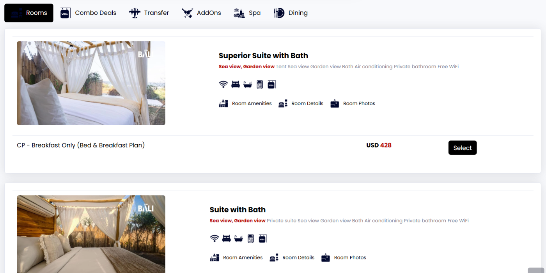Click the Superior Suite room thumbnail image

pos(91,83)
